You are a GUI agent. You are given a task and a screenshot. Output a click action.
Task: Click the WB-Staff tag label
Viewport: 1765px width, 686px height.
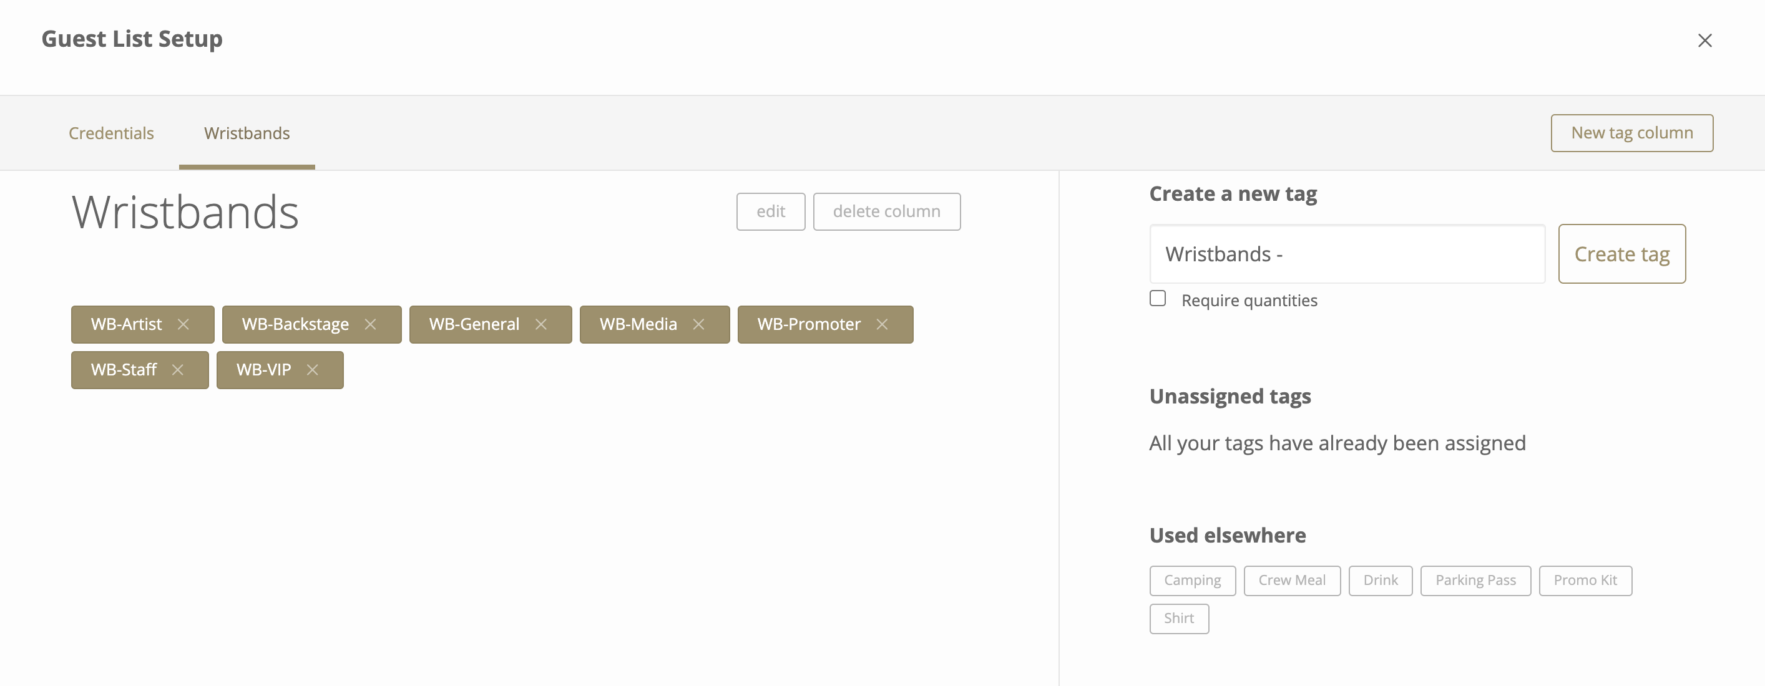(124, 370)
